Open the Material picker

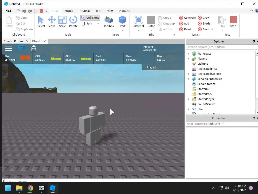(x=139, y=22)
